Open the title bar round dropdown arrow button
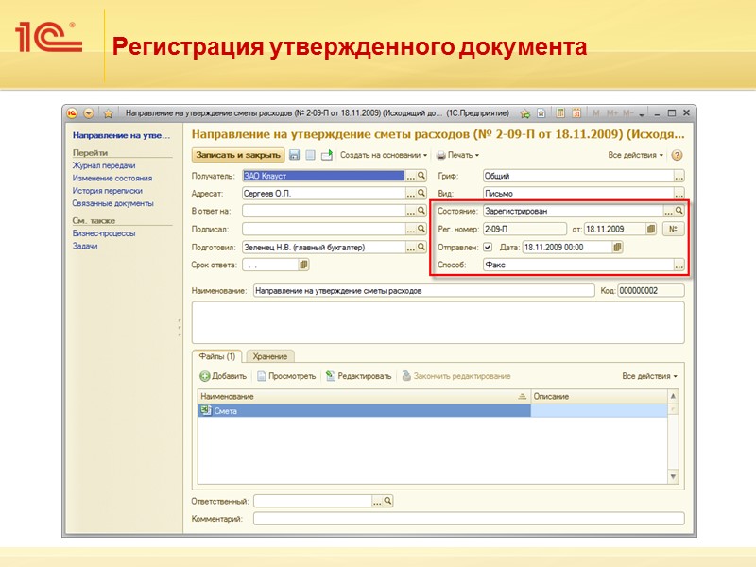Viewport: 756px width, 567px height. (x=89, y=113)
